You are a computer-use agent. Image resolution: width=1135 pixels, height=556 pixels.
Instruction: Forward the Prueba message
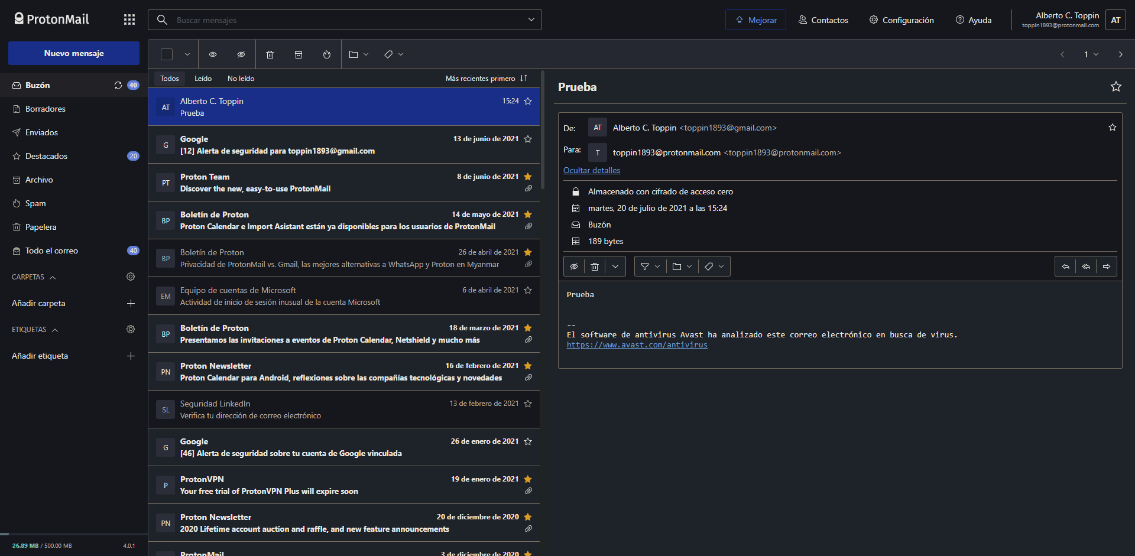1107,266
